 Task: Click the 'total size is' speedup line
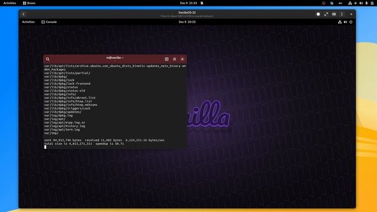[84, 144]
